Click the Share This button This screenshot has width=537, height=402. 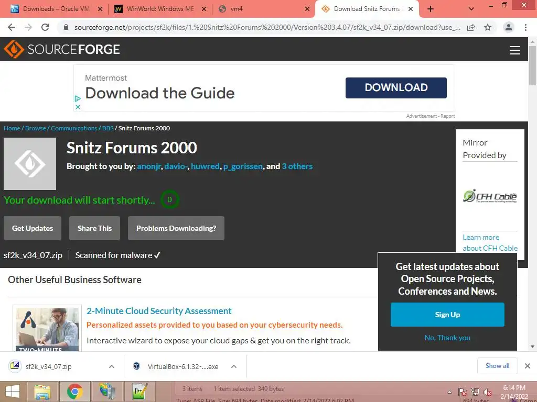click(x=94, y=228)
